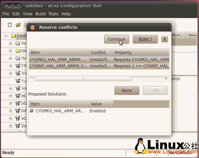The width and height of the screenshot is (199, 158).
Task: Open the Build menu
Action: [x=40, y=14]
